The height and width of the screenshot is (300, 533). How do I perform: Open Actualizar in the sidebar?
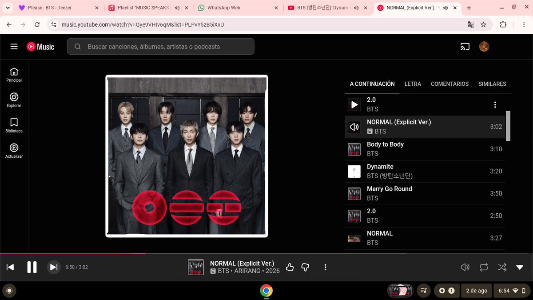click(14, 151)
